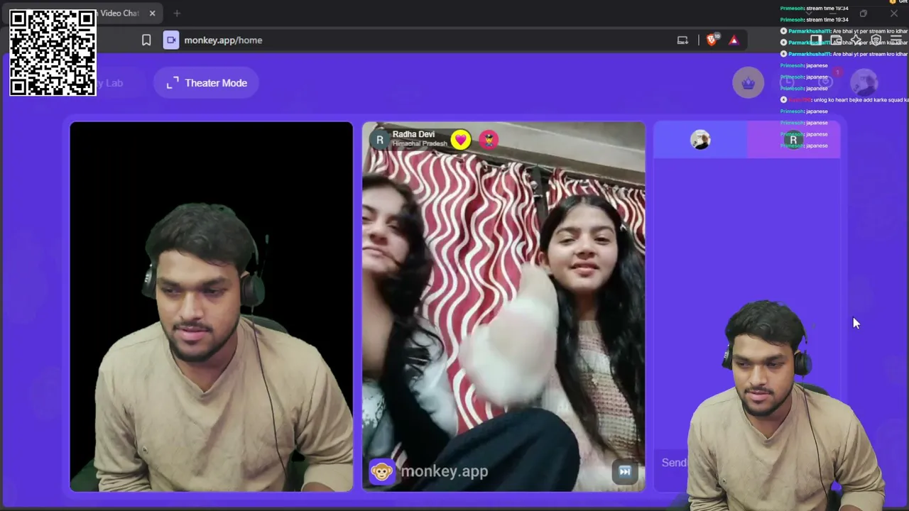Image resolution: width=909 pixels, height=511 pixels.
Task: Open Brave Shields lion icon
Action: (x=712, y=40)
